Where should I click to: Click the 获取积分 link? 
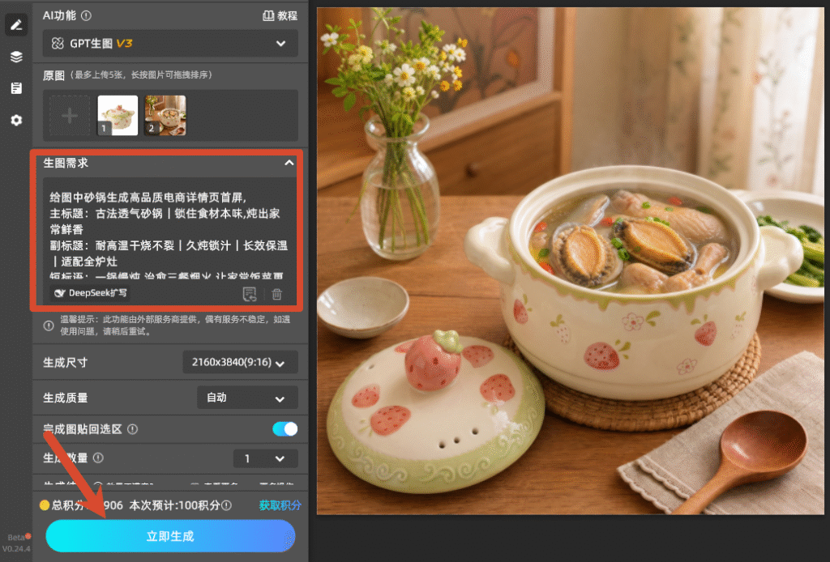pyautogui.click(x=280, y=505)
